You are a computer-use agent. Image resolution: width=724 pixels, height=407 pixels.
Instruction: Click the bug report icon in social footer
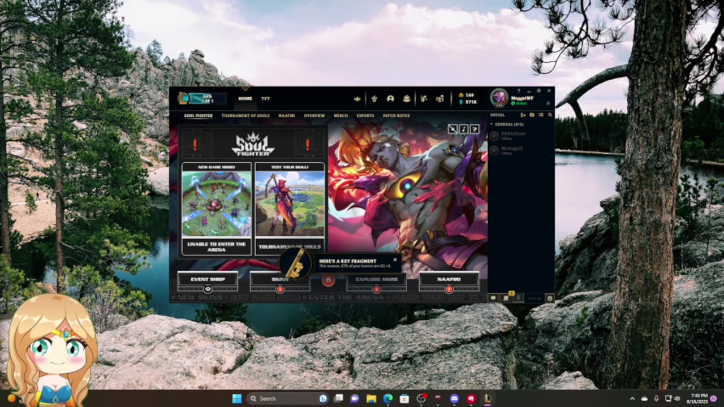click(x=550, y=298)
